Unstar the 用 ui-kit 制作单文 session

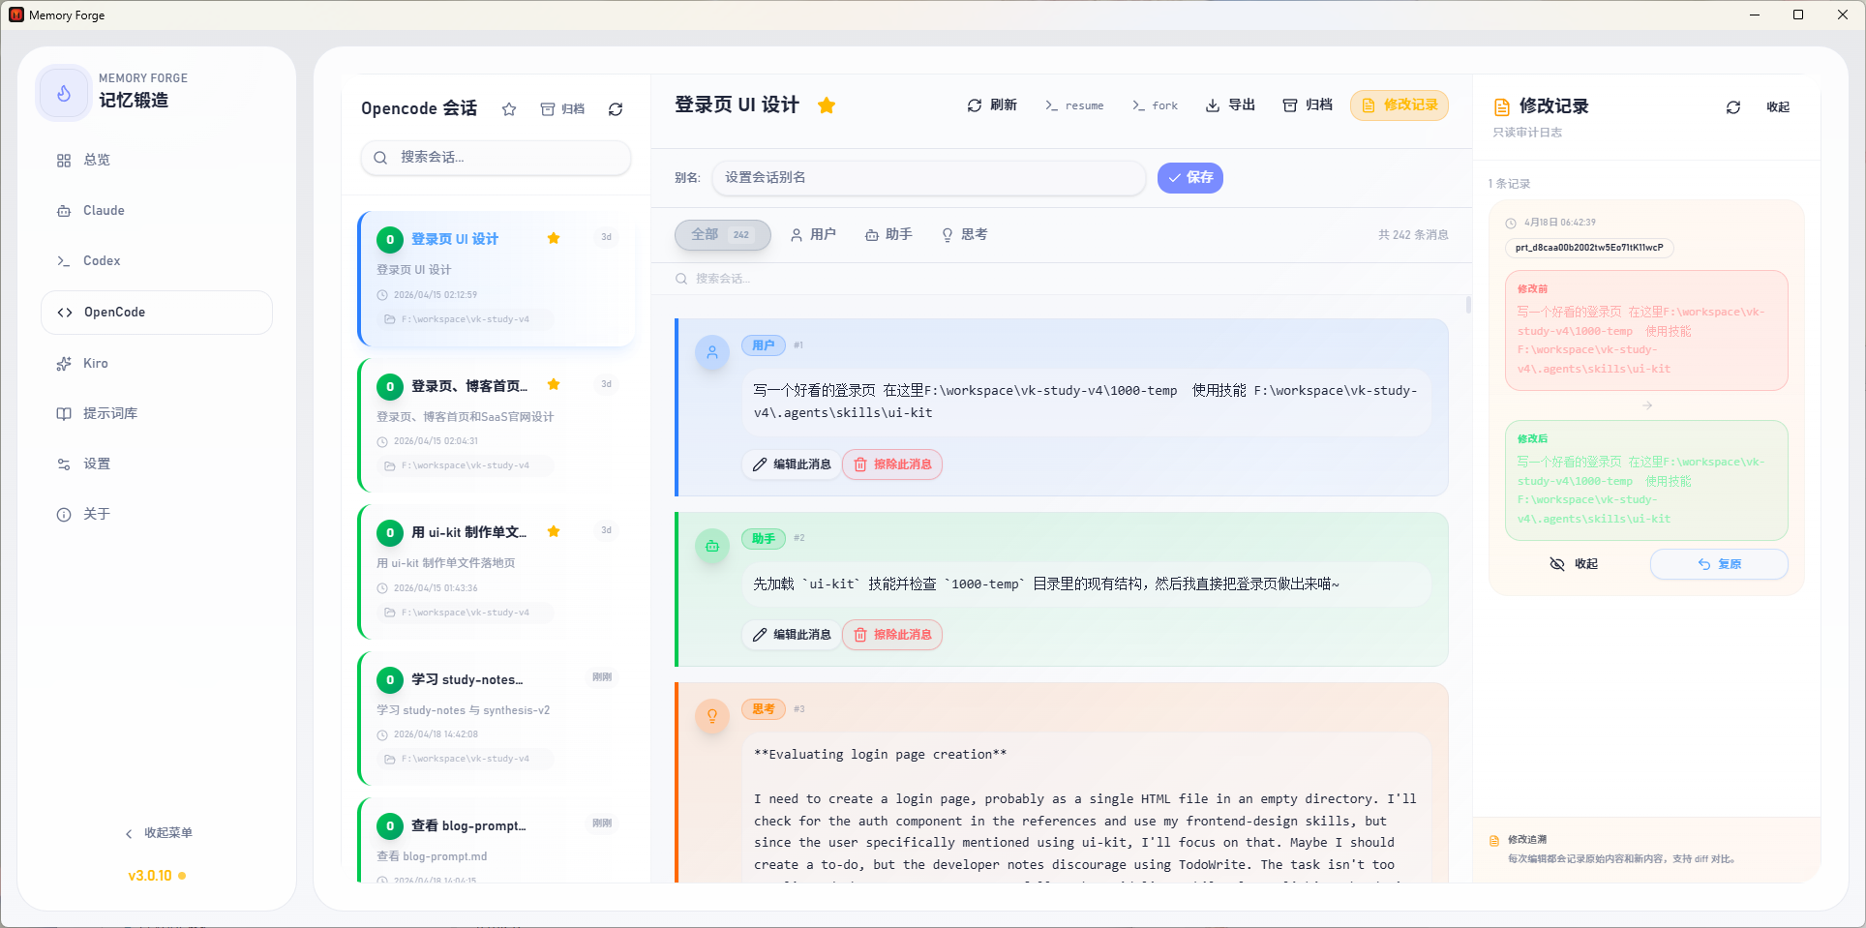click(x=554, y=531)
